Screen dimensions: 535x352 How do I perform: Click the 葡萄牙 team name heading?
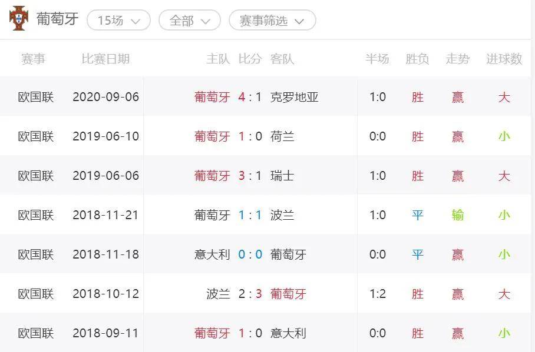click(x=57, y=19)
